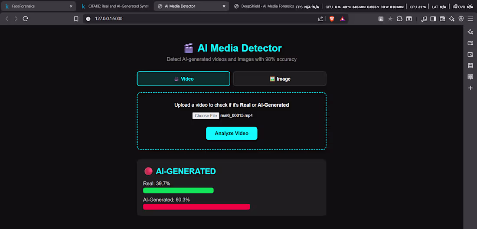View site information icon in address bar
The width and height of the screenshot is (477, 229).
click(88, 19)
